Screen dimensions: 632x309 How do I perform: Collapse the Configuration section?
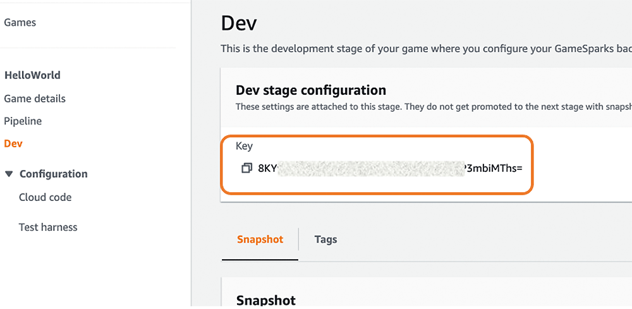point(9,174)
